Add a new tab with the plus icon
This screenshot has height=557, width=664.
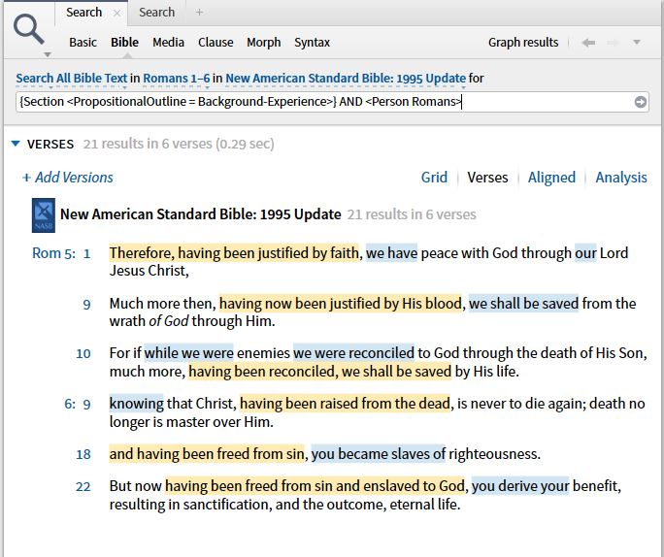click(x=199, y=13)
